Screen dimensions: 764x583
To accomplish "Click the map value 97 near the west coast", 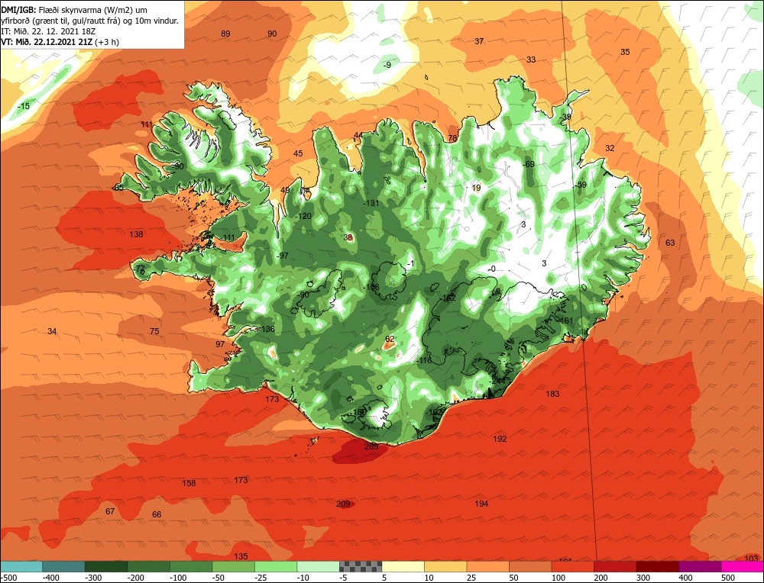I will click(220, 344).
